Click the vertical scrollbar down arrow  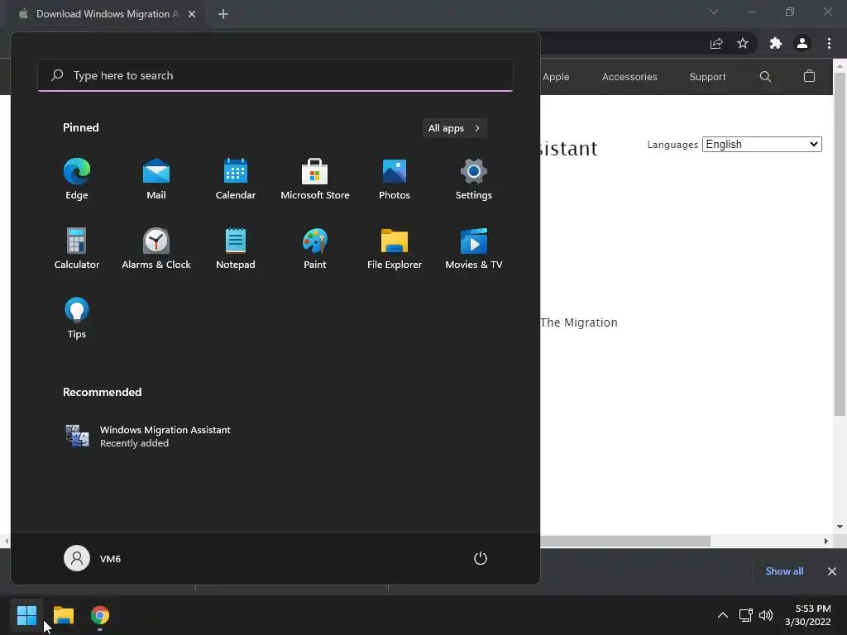pyautogui.click(x=840, y=527)
